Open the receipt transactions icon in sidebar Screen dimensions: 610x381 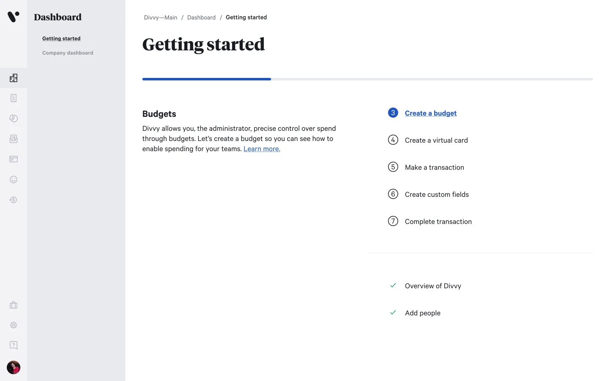coord(14,98)
